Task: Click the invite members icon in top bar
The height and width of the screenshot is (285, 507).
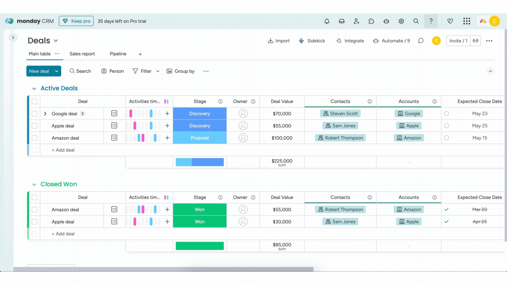Action: (x=356, y=21)
